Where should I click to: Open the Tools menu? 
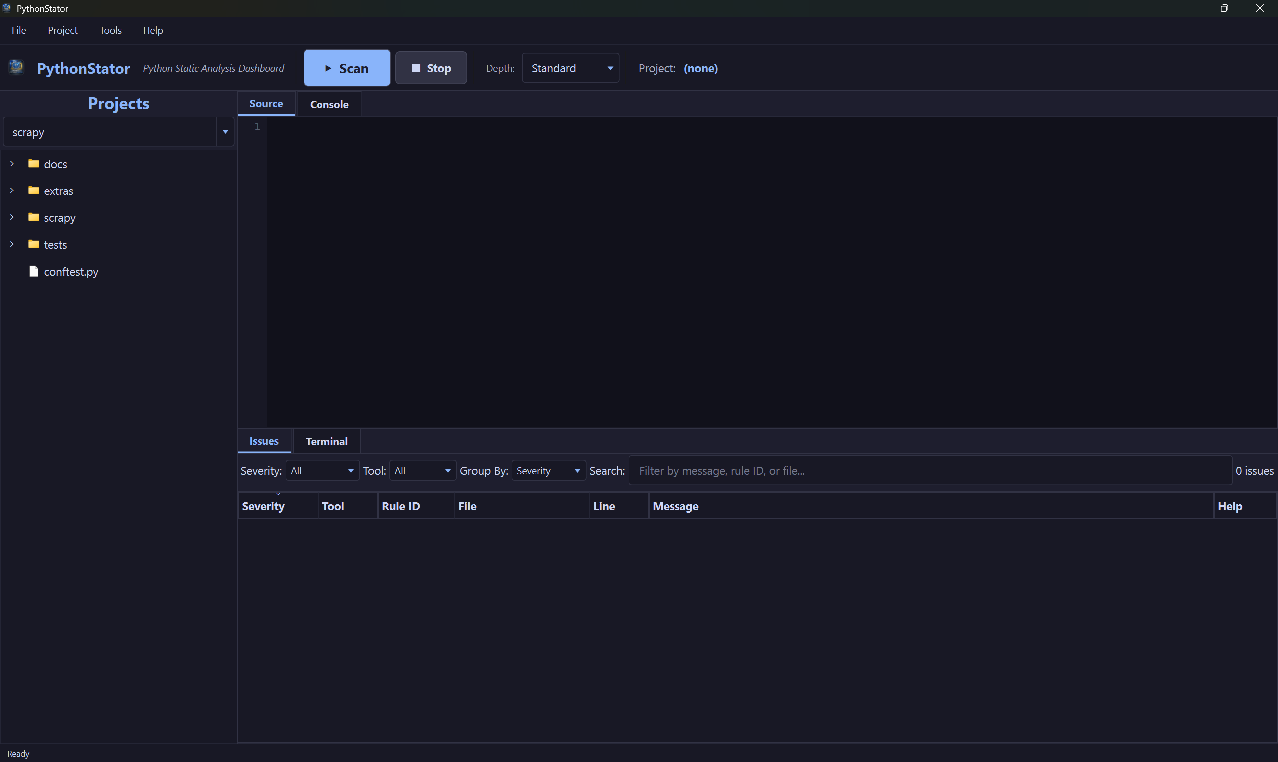[x=110, y=30]
